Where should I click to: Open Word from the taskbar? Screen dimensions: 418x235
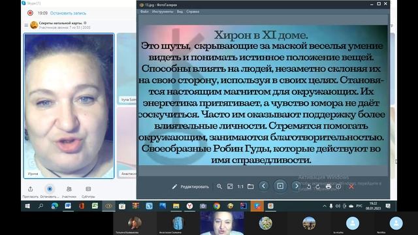[68, 206]
